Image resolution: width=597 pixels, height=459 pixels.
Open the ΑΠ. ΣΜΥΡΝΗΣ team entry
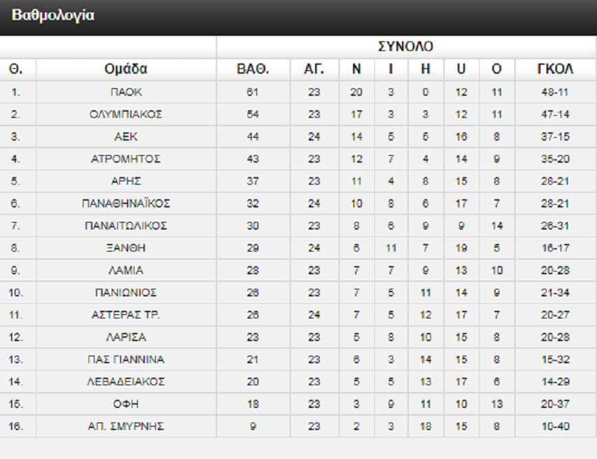[126, 427]
